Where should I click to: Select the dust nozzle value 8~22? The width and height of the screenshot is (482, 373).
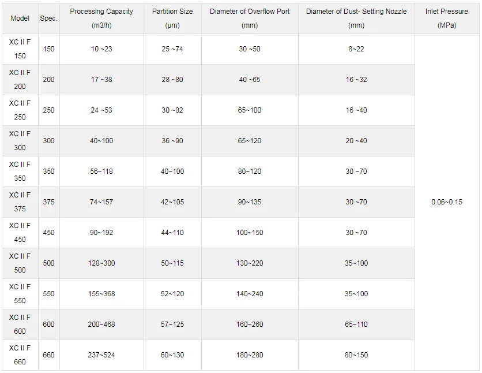click(x=356, y=49)
